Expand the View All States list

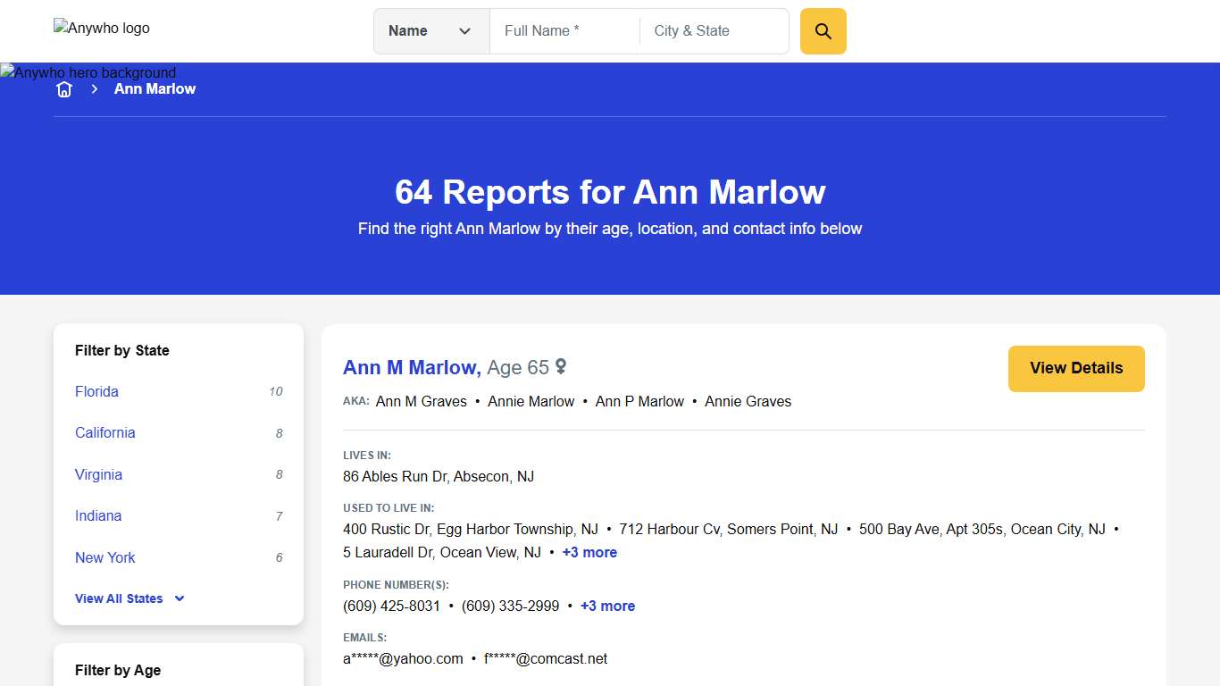pyautogui.click(x=119, y=598)
